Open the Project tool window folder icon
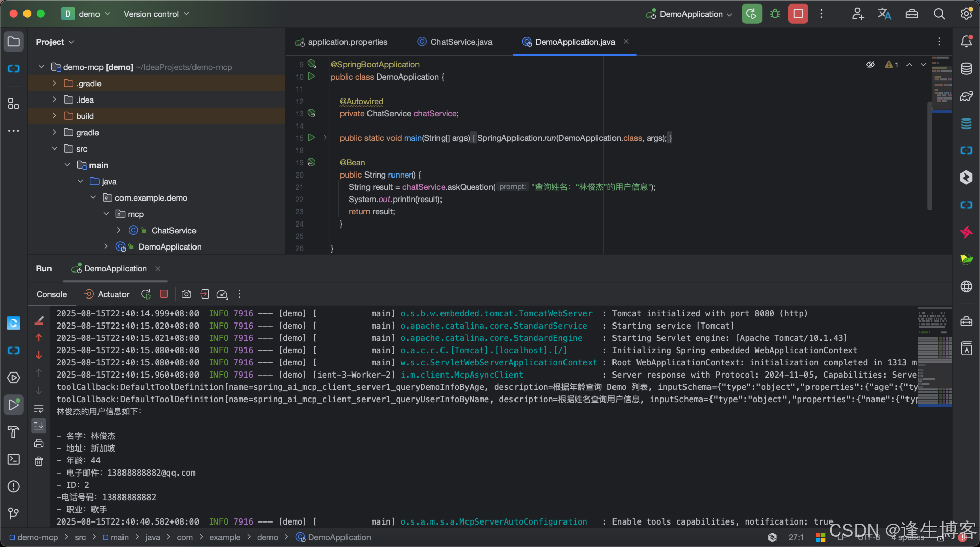 (14, 41)
